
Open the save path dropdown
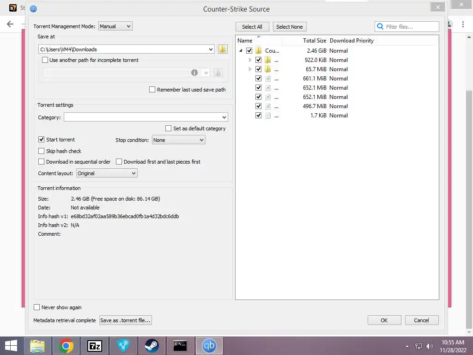(211, 49)
